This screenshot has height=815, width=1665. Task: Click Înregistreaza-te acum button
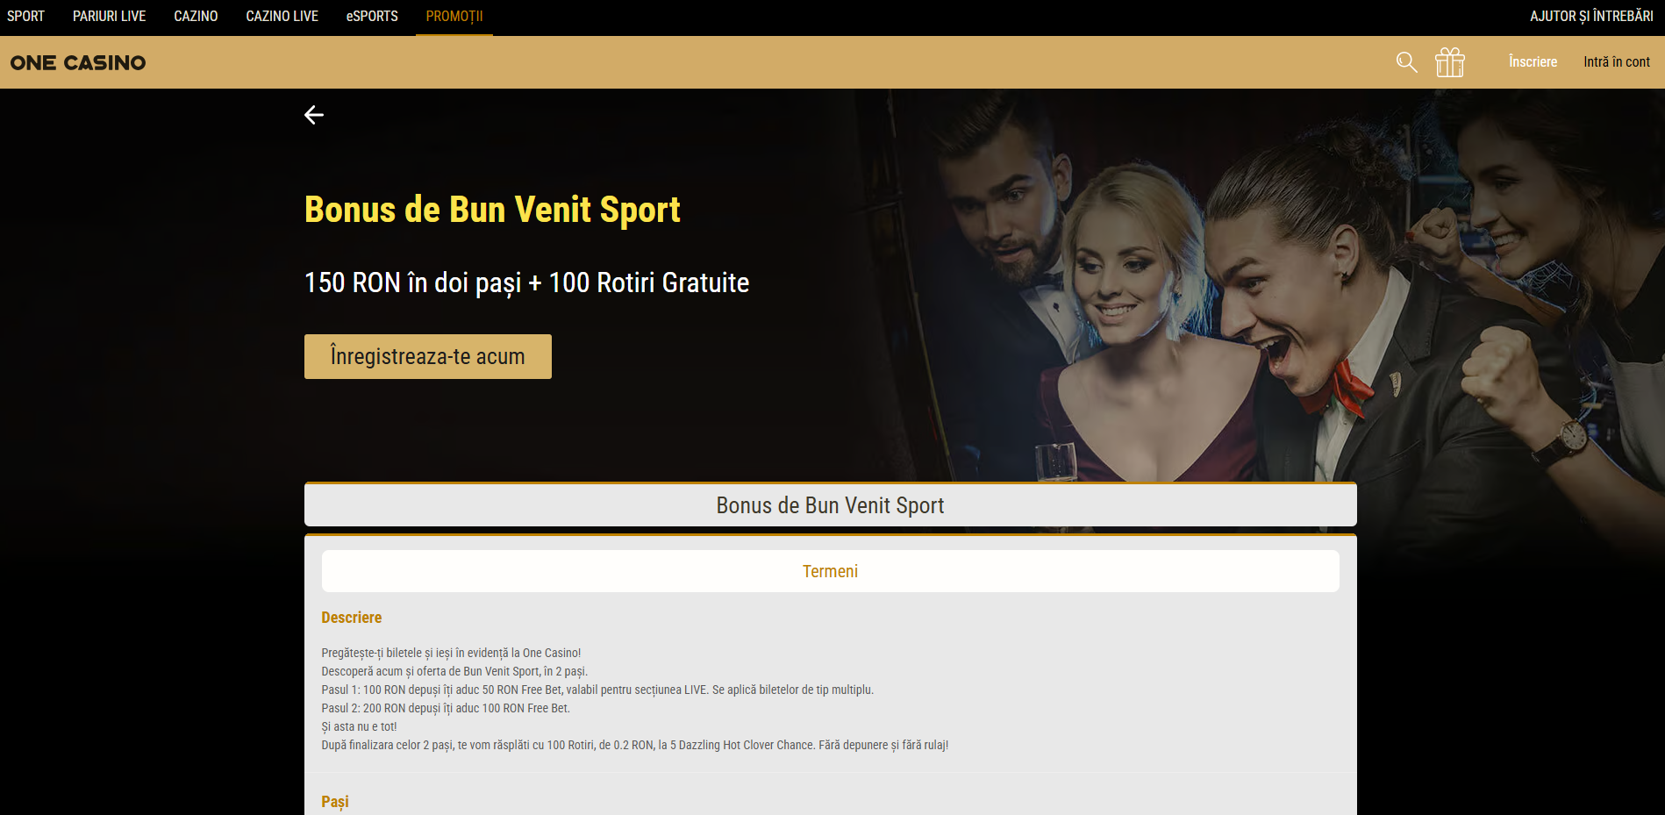(x=428, y=356)
